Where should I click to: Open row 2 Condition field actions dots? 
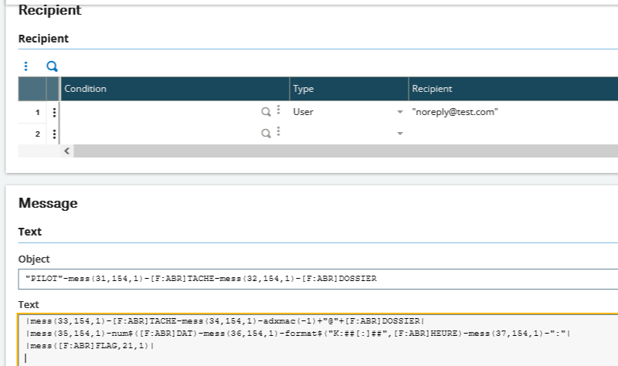click(x=278, y=134)
